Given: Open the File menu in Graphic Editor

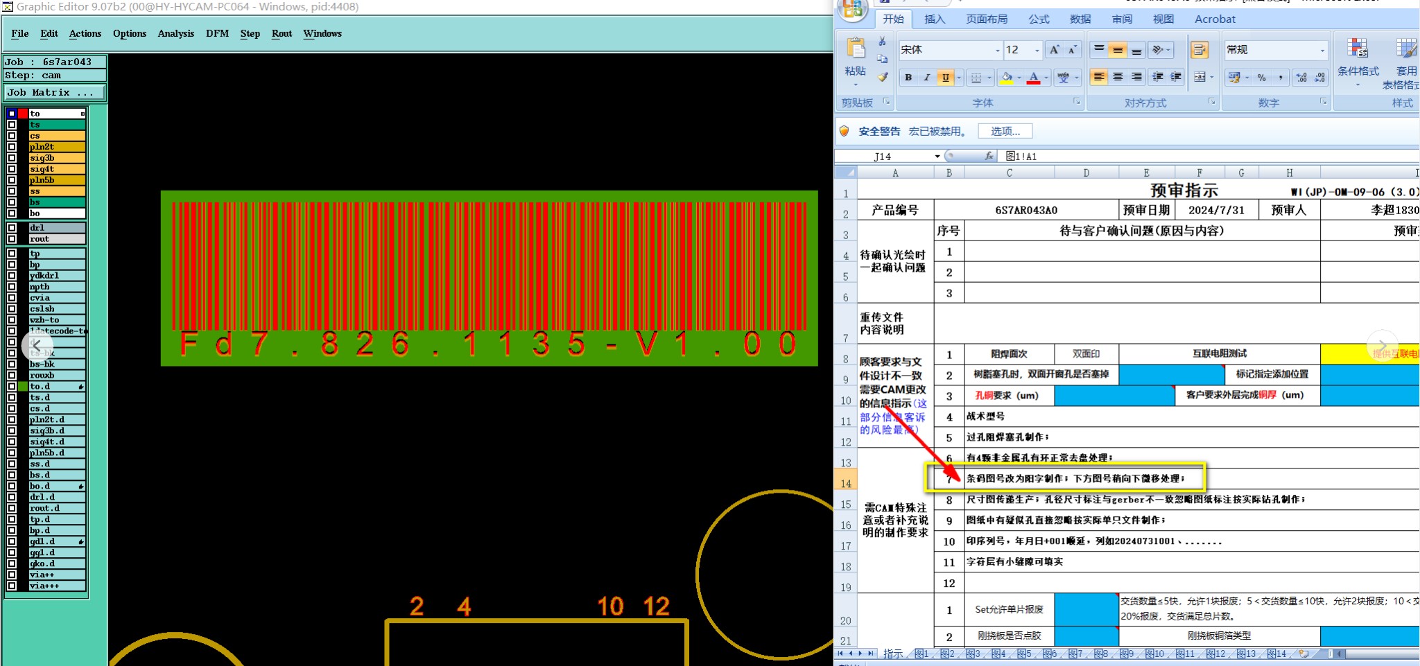Looking at the screenshot, I should tap(20, 33).
